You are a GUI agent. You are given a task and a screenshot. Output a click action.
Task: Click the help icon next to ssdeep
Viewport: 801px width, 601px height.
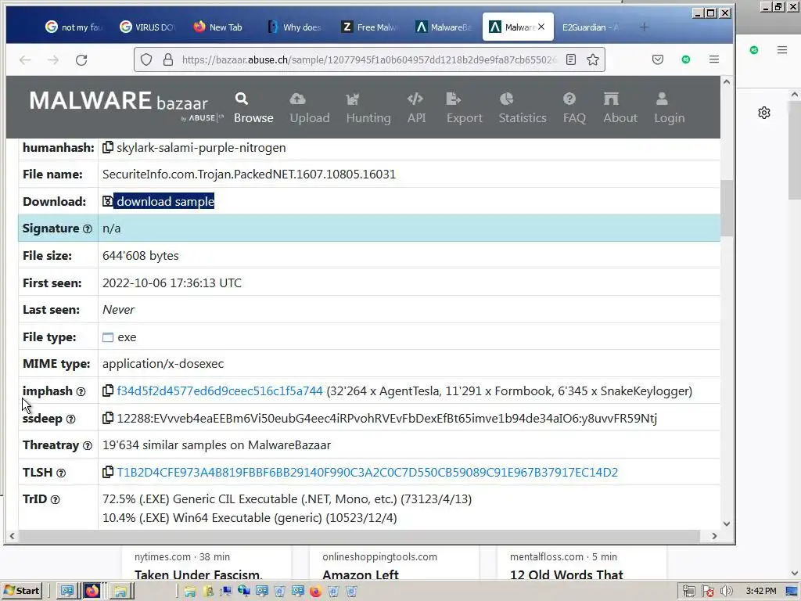point(70,419)
